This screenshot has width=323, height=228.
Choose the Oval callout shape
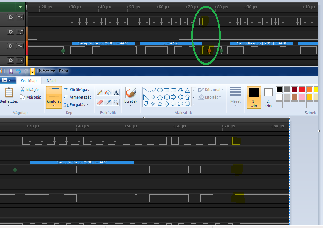point(181,104)
